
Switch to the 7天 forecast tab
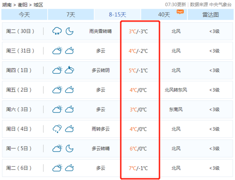coord(71,14)
